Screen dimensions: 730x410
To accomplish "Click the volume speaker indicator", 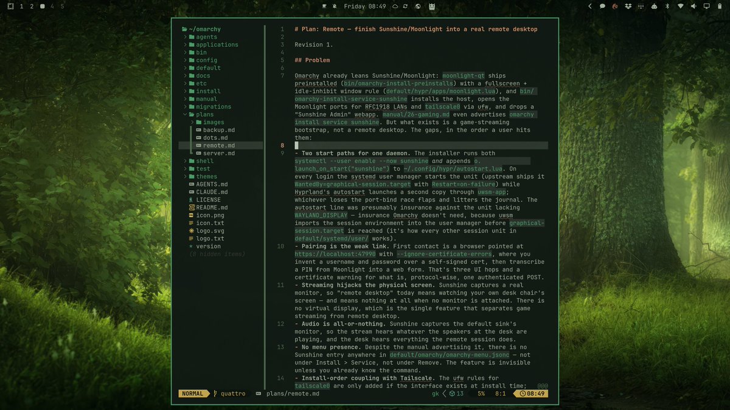I will point(693,6).
